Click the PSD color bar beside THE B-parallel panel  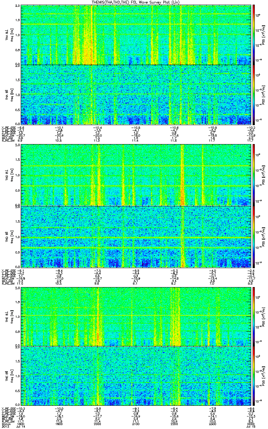pos(254,376)
